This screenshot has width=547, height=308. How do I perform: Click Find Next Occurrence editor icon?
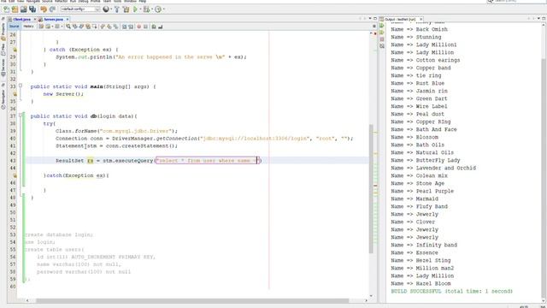pyautogui.click(x=81, y=27)
